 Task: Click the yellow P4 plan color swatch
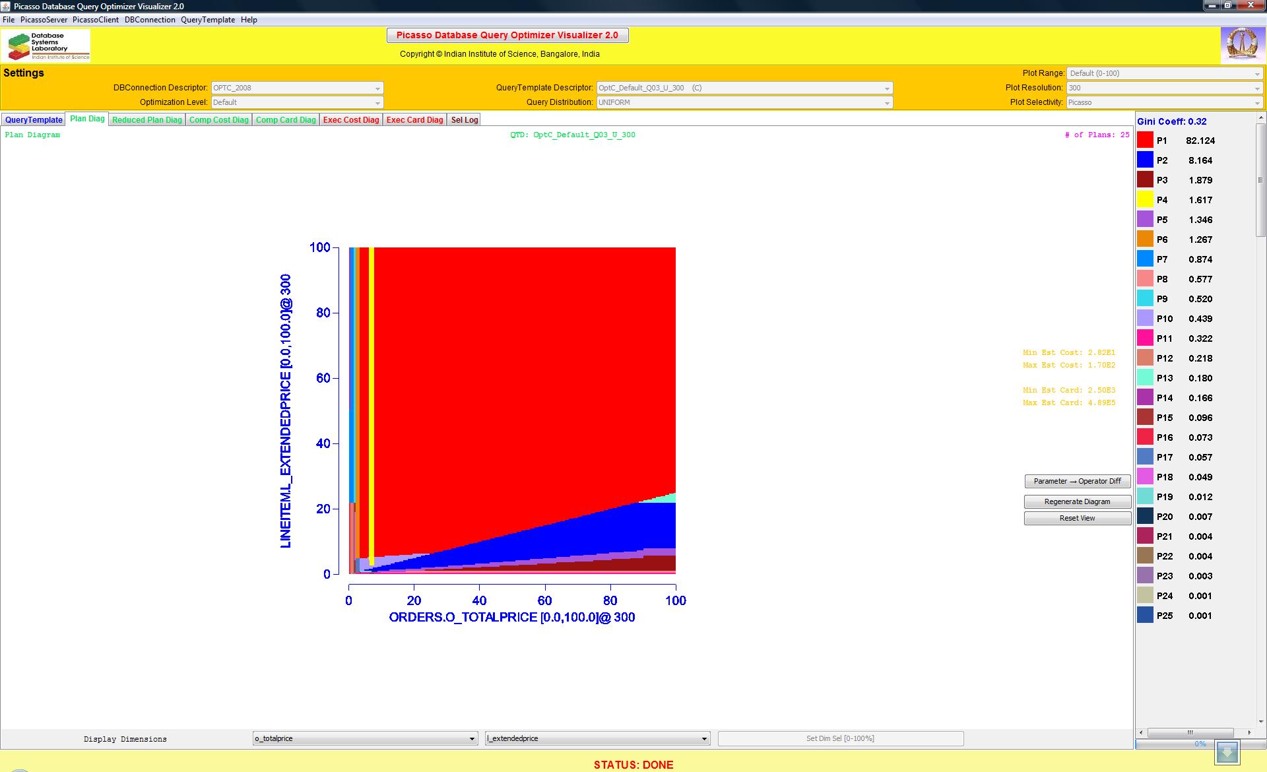point(1145,199)
